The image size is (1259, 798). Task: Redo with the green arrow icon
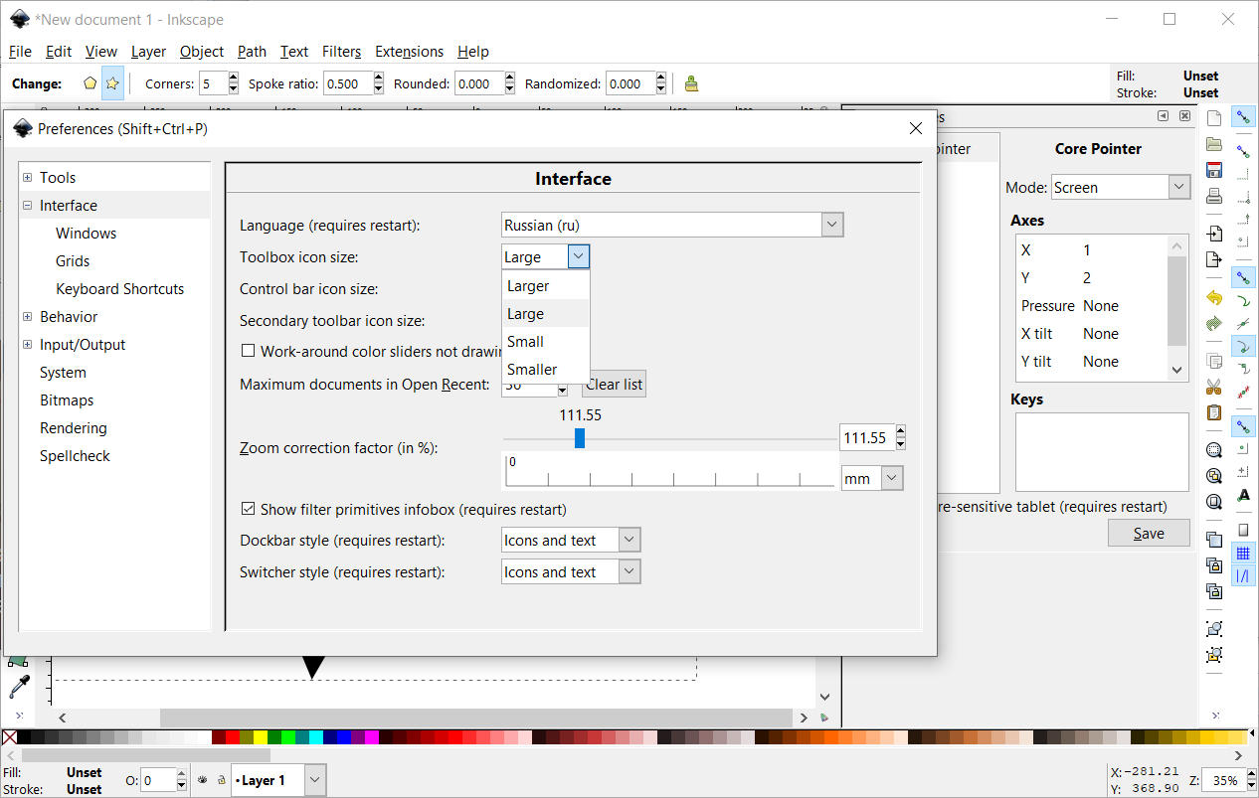click(1213, 323)
